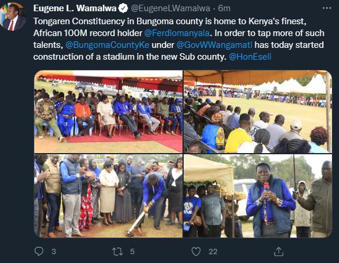Follow the @BungomaCountyKe mention link

pyautogui.click(x=107, y=45)
